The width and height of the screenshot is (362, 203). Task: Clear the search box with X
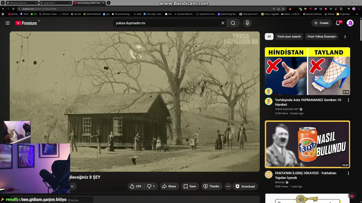click(x=223, y=23)
